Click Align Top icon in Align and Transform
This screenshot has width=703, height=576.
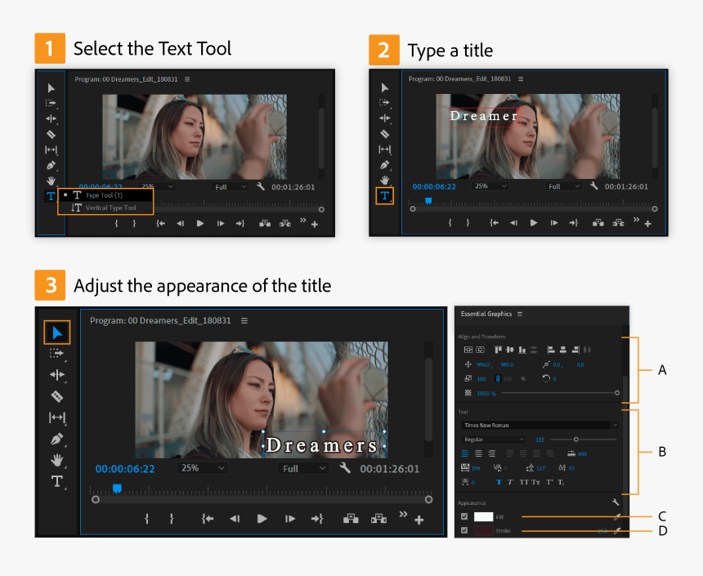pos(498,350)
